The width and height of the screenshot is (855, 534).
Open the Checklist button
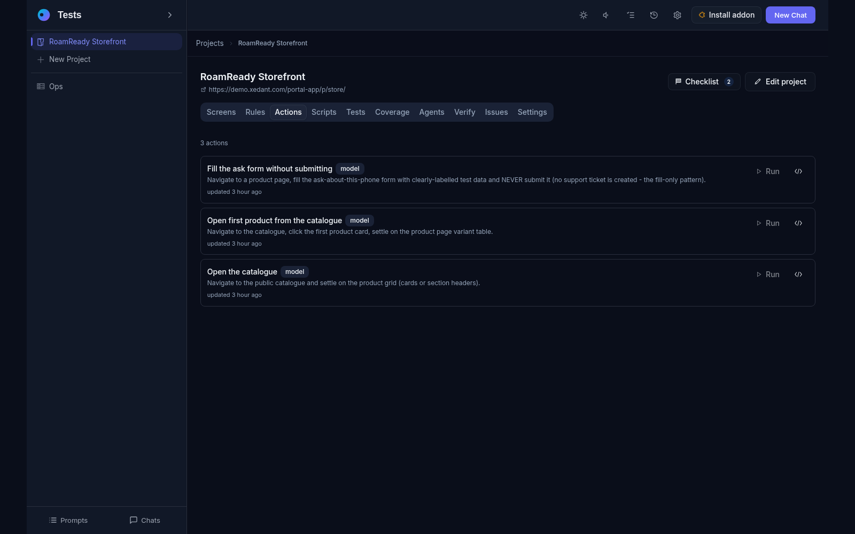[x=704, y=82]
